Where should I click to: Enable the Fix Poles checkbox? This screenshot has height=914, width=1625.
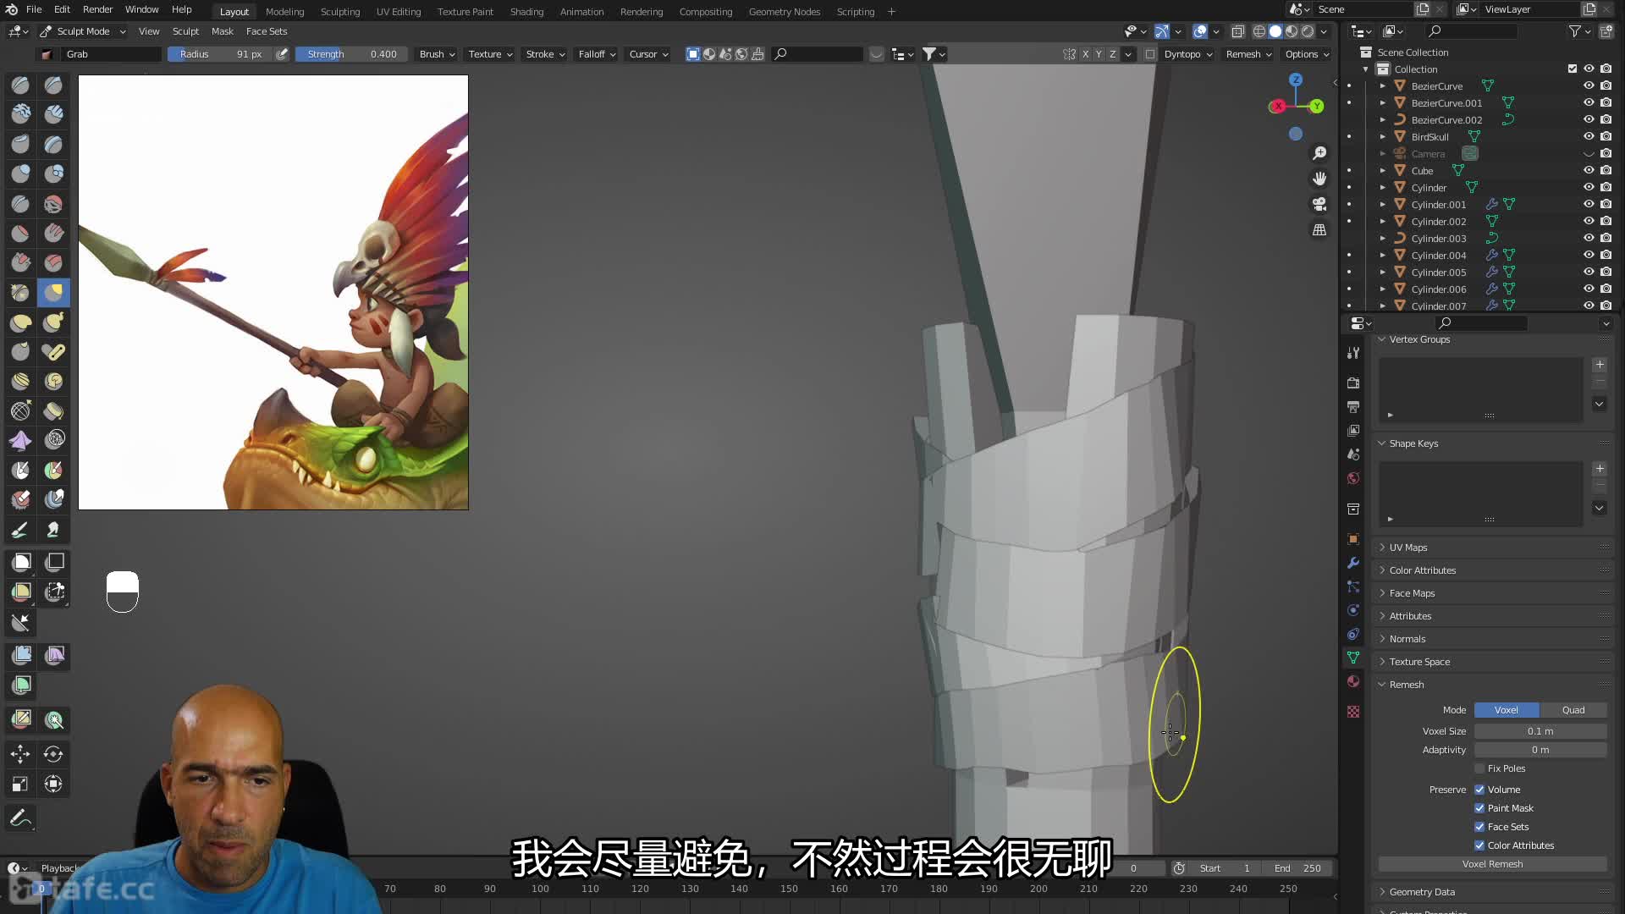point(1479,768)
